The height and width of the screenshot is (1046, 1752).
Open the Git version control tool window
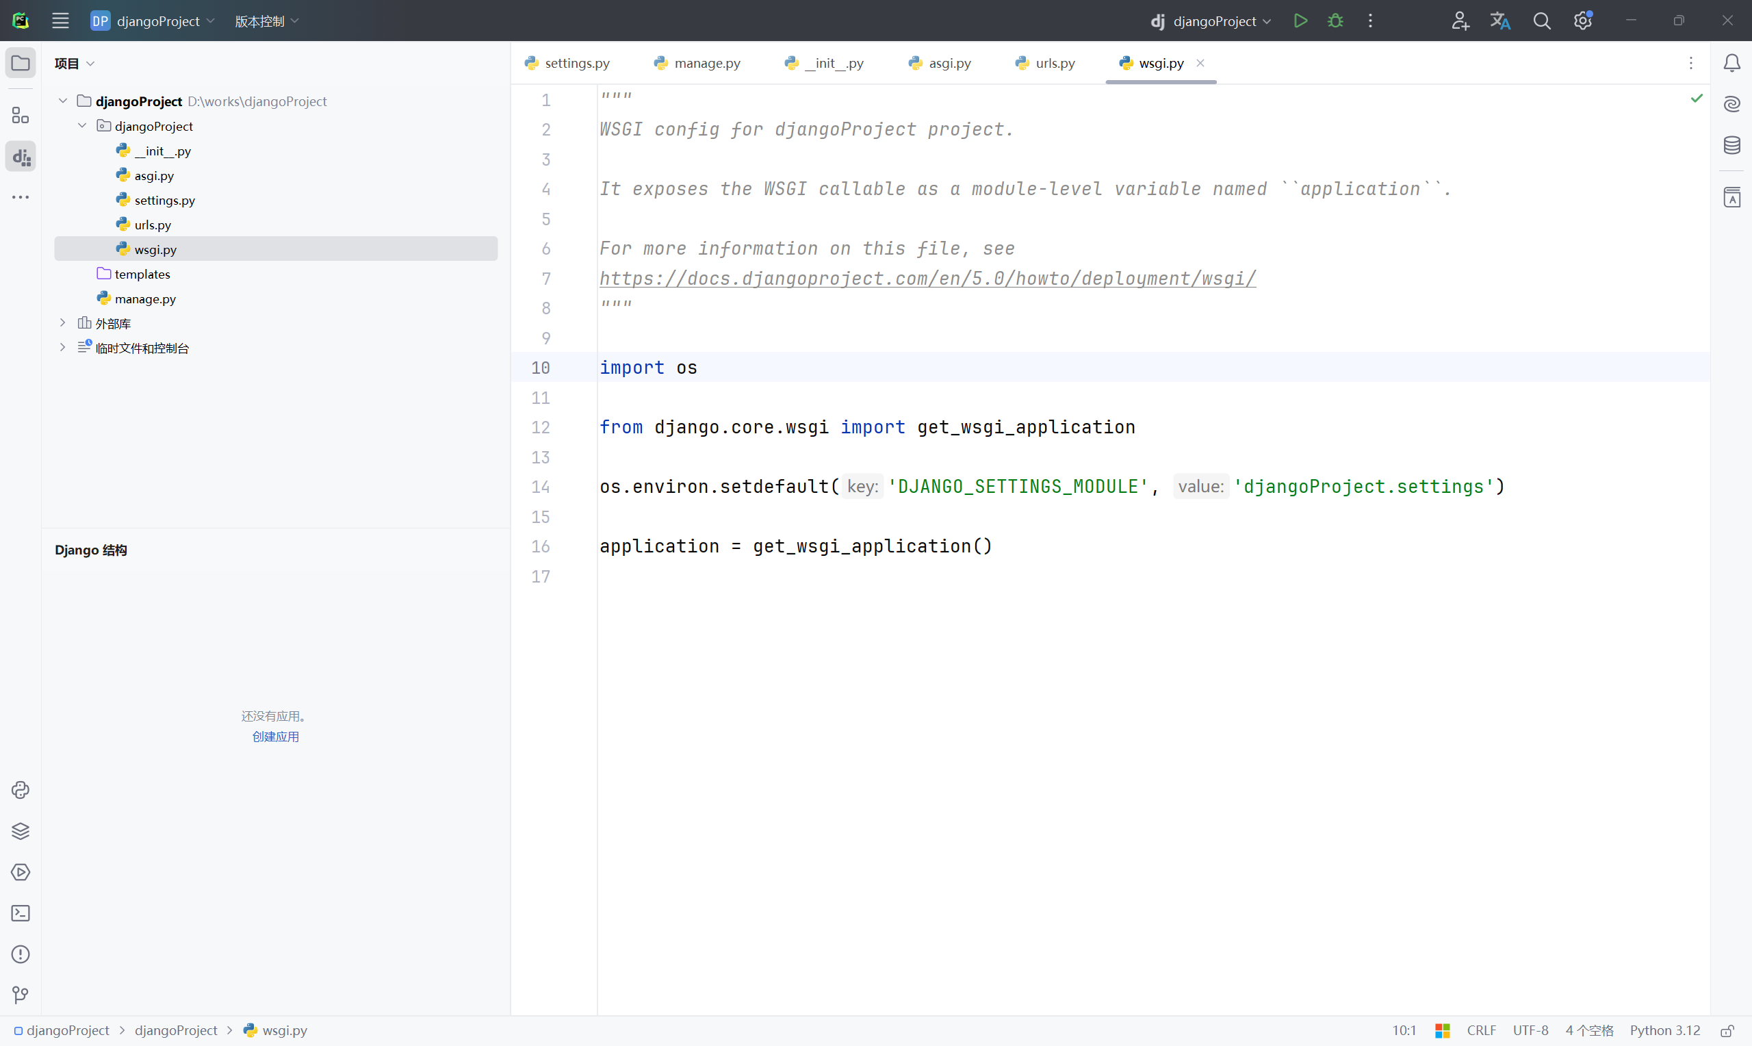pos(21,995)
